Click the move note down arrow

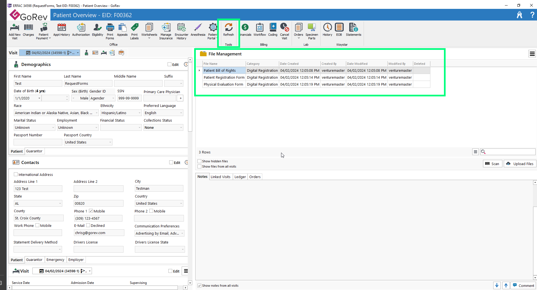click(497, 285)
